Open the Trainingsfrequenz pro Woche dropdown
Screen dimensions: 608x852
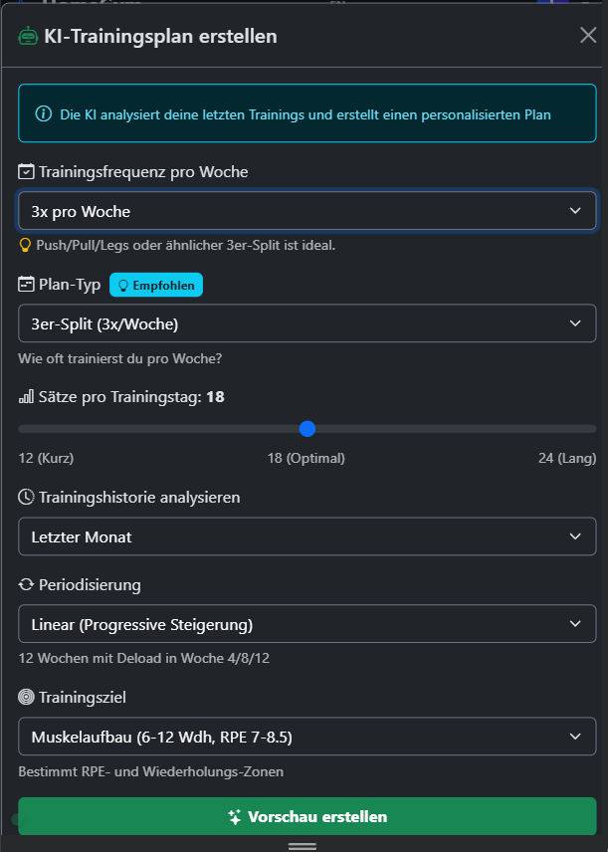[307, 211]
